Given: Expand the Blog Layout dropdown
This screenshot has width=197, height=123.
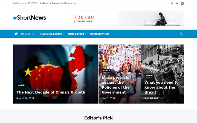Looking at the screenshot, I should click(x=77, y=34).
